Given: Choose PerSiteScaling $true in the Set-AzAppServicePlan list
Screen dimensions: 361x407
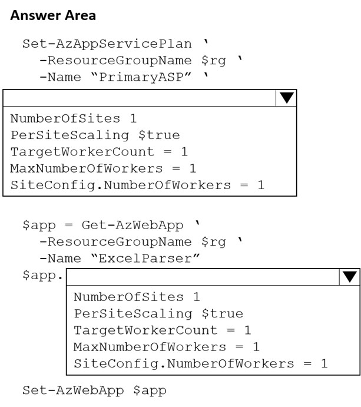Looking at the screenshot, I should (x=95, y=135).
